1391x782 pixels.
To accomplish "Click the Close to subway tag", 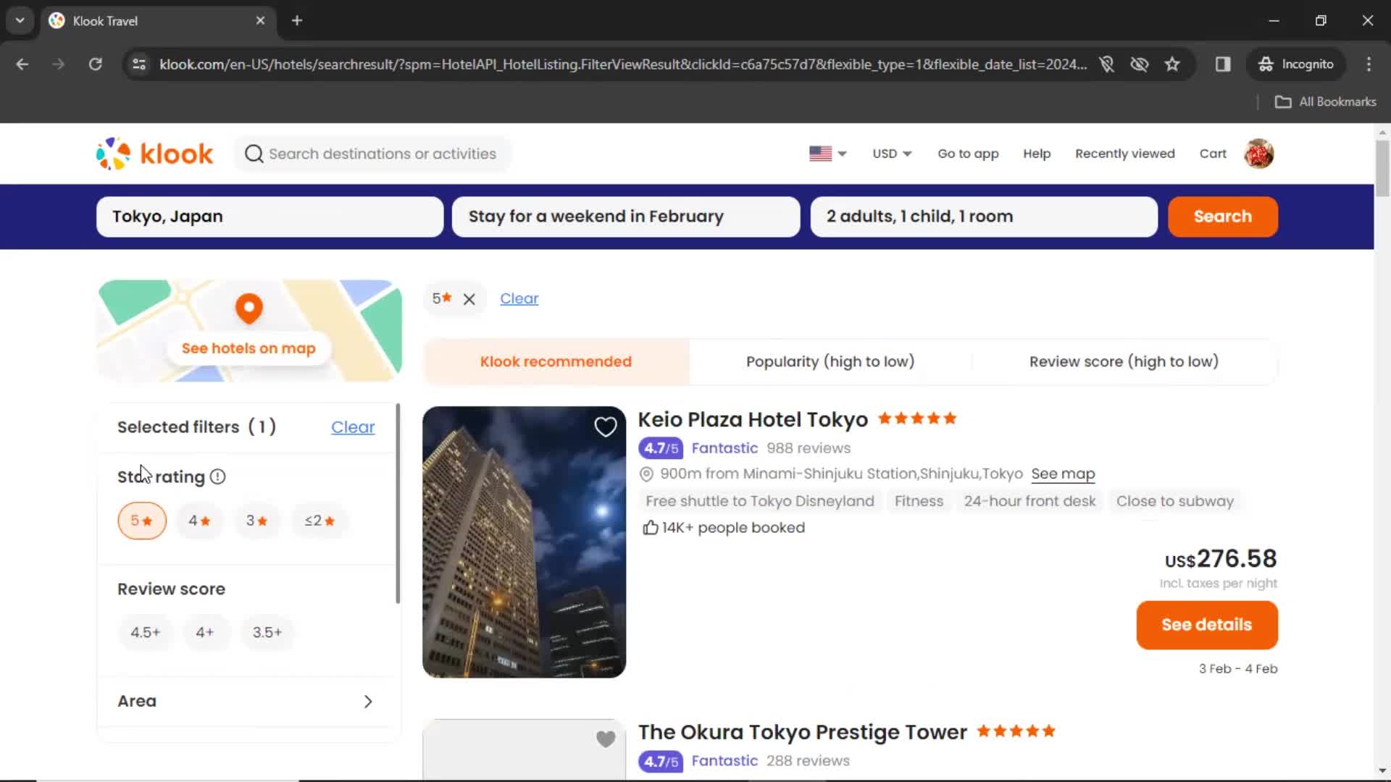I will tap(1174, 501).
